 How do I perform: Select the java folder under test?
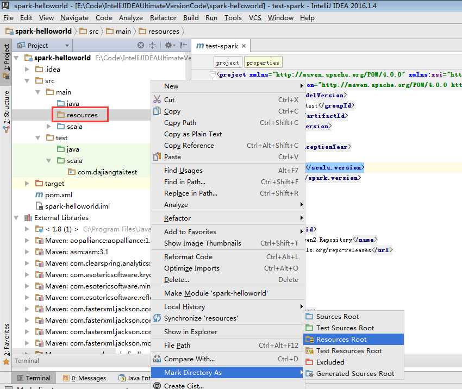coord(68,149)
